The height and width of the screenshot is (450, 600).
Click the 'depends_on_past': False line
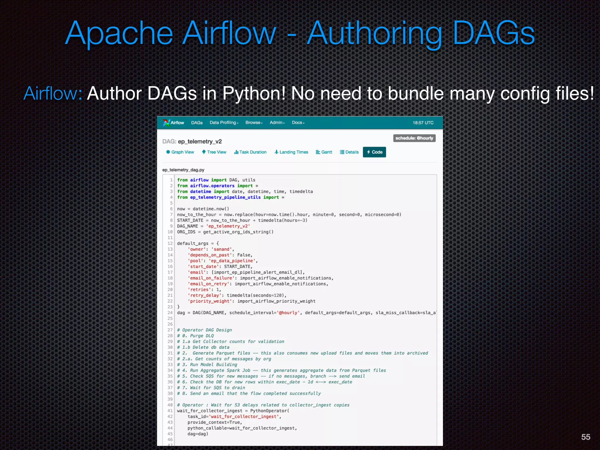220,255
